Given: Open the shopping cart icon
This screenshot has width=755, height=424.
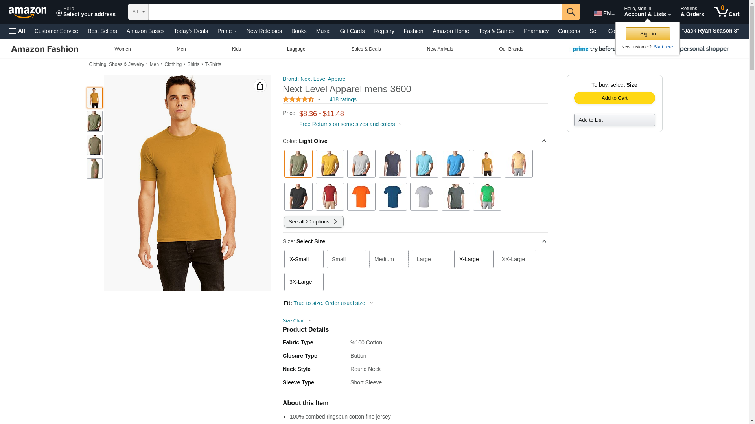Looking at the screenshot, I should (726, 12).
